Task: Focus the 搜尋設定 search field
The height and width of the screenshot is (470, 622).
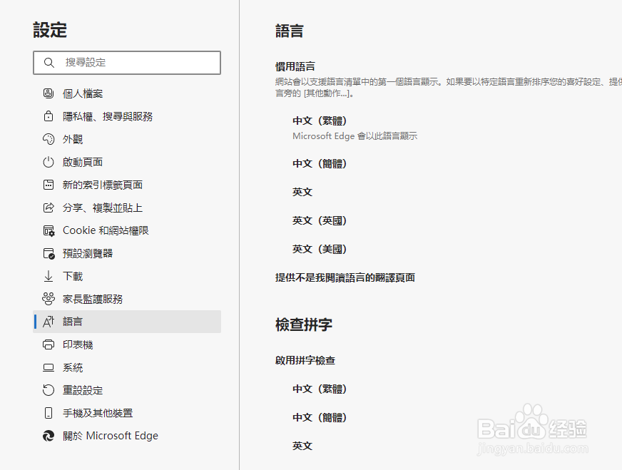Action: [127, 63]
